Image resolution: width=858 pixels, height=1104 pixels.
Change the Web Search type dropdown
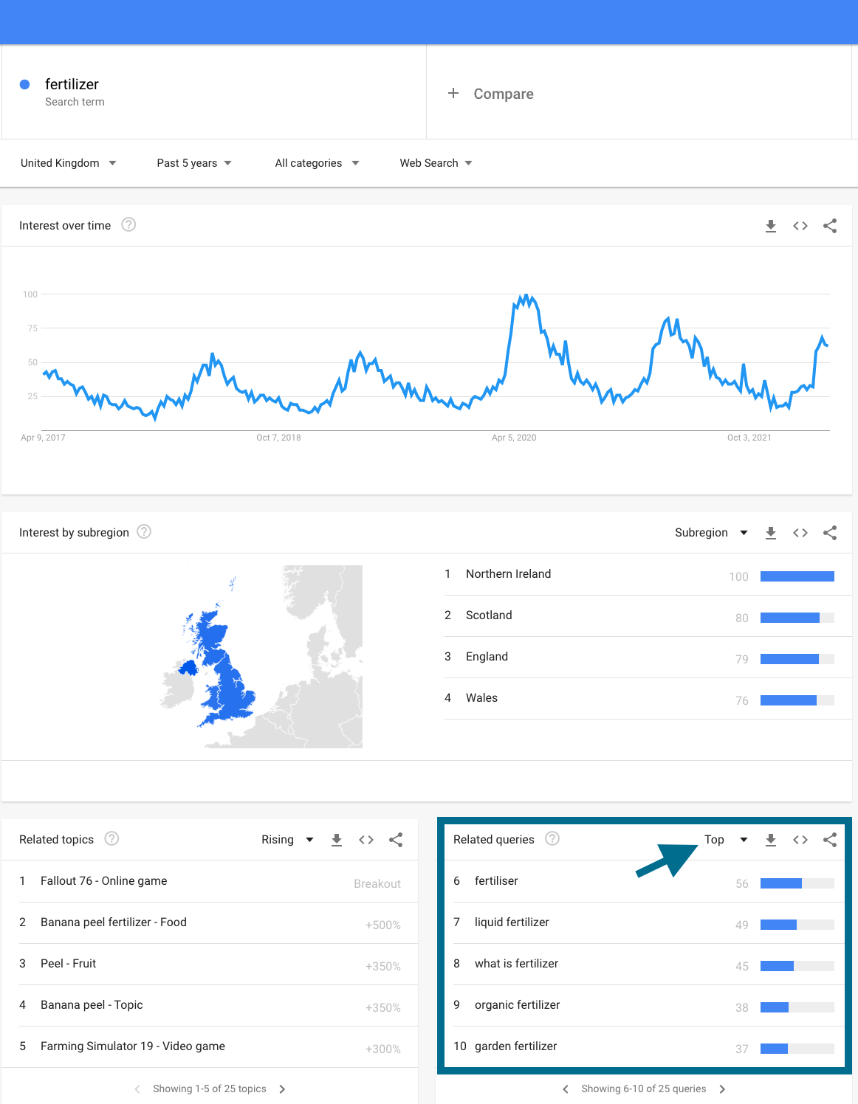(x=436, y=163)
